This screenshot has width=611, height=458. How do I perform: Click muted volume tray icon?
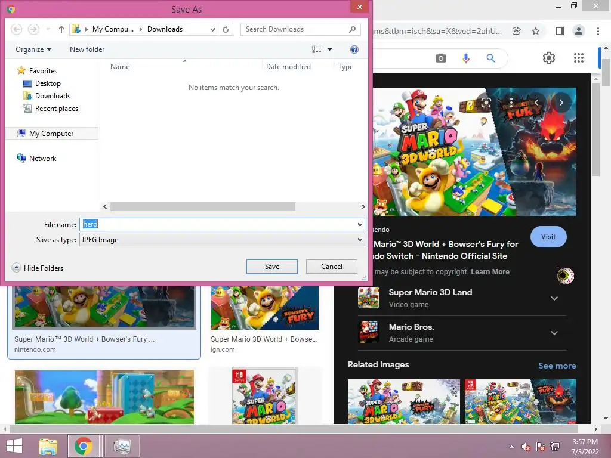click(526, 447)
